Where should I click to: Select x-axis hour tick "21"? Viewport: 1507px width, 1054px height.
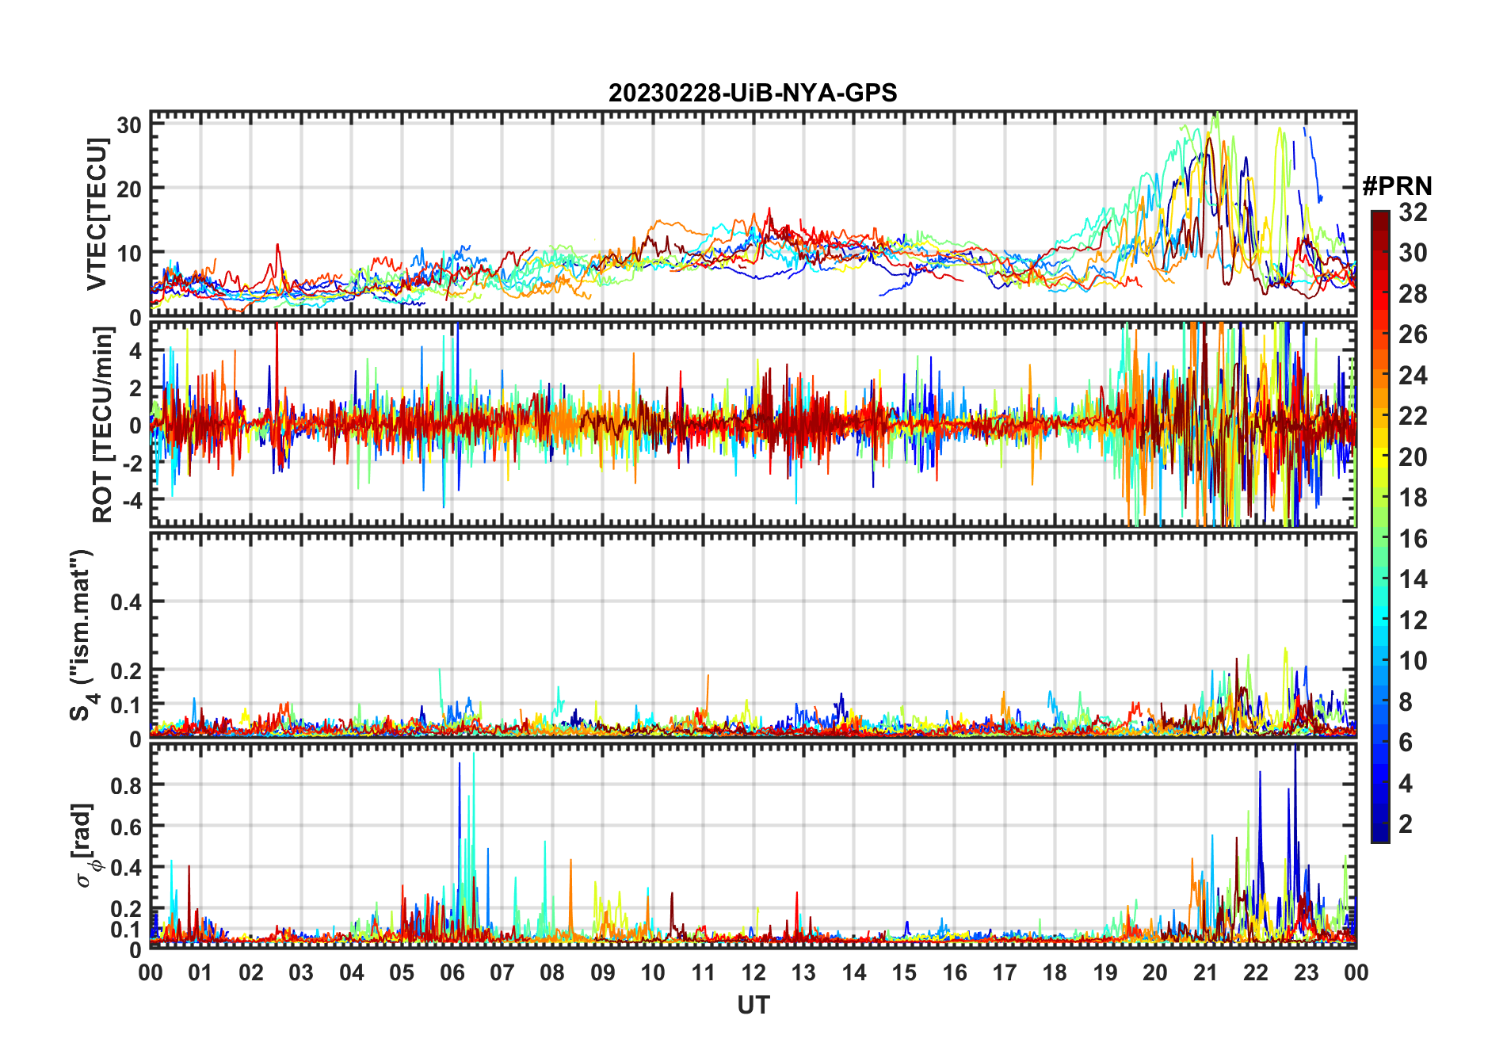1206,973
